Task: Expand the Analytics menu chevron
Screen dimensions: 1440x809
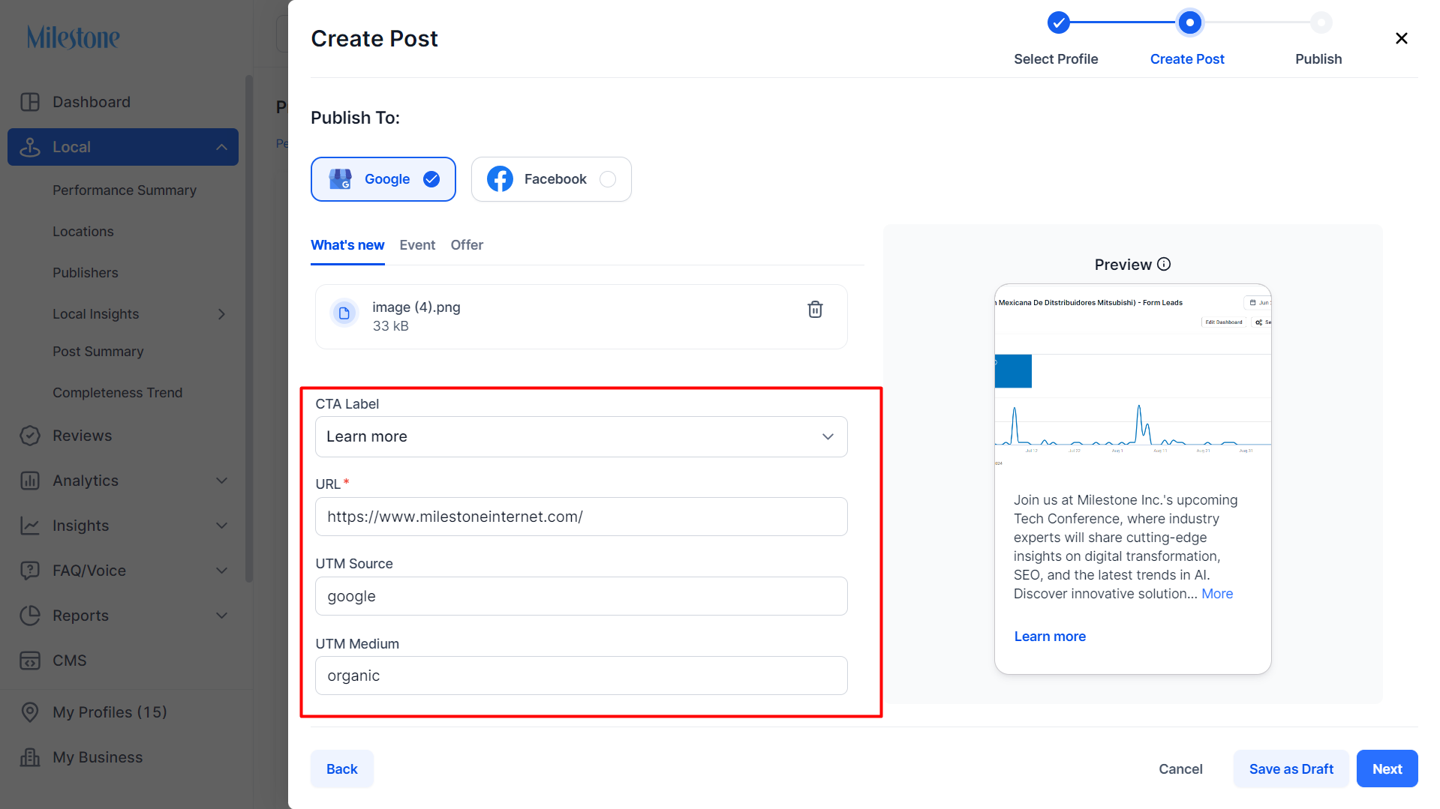Action: 221,481
